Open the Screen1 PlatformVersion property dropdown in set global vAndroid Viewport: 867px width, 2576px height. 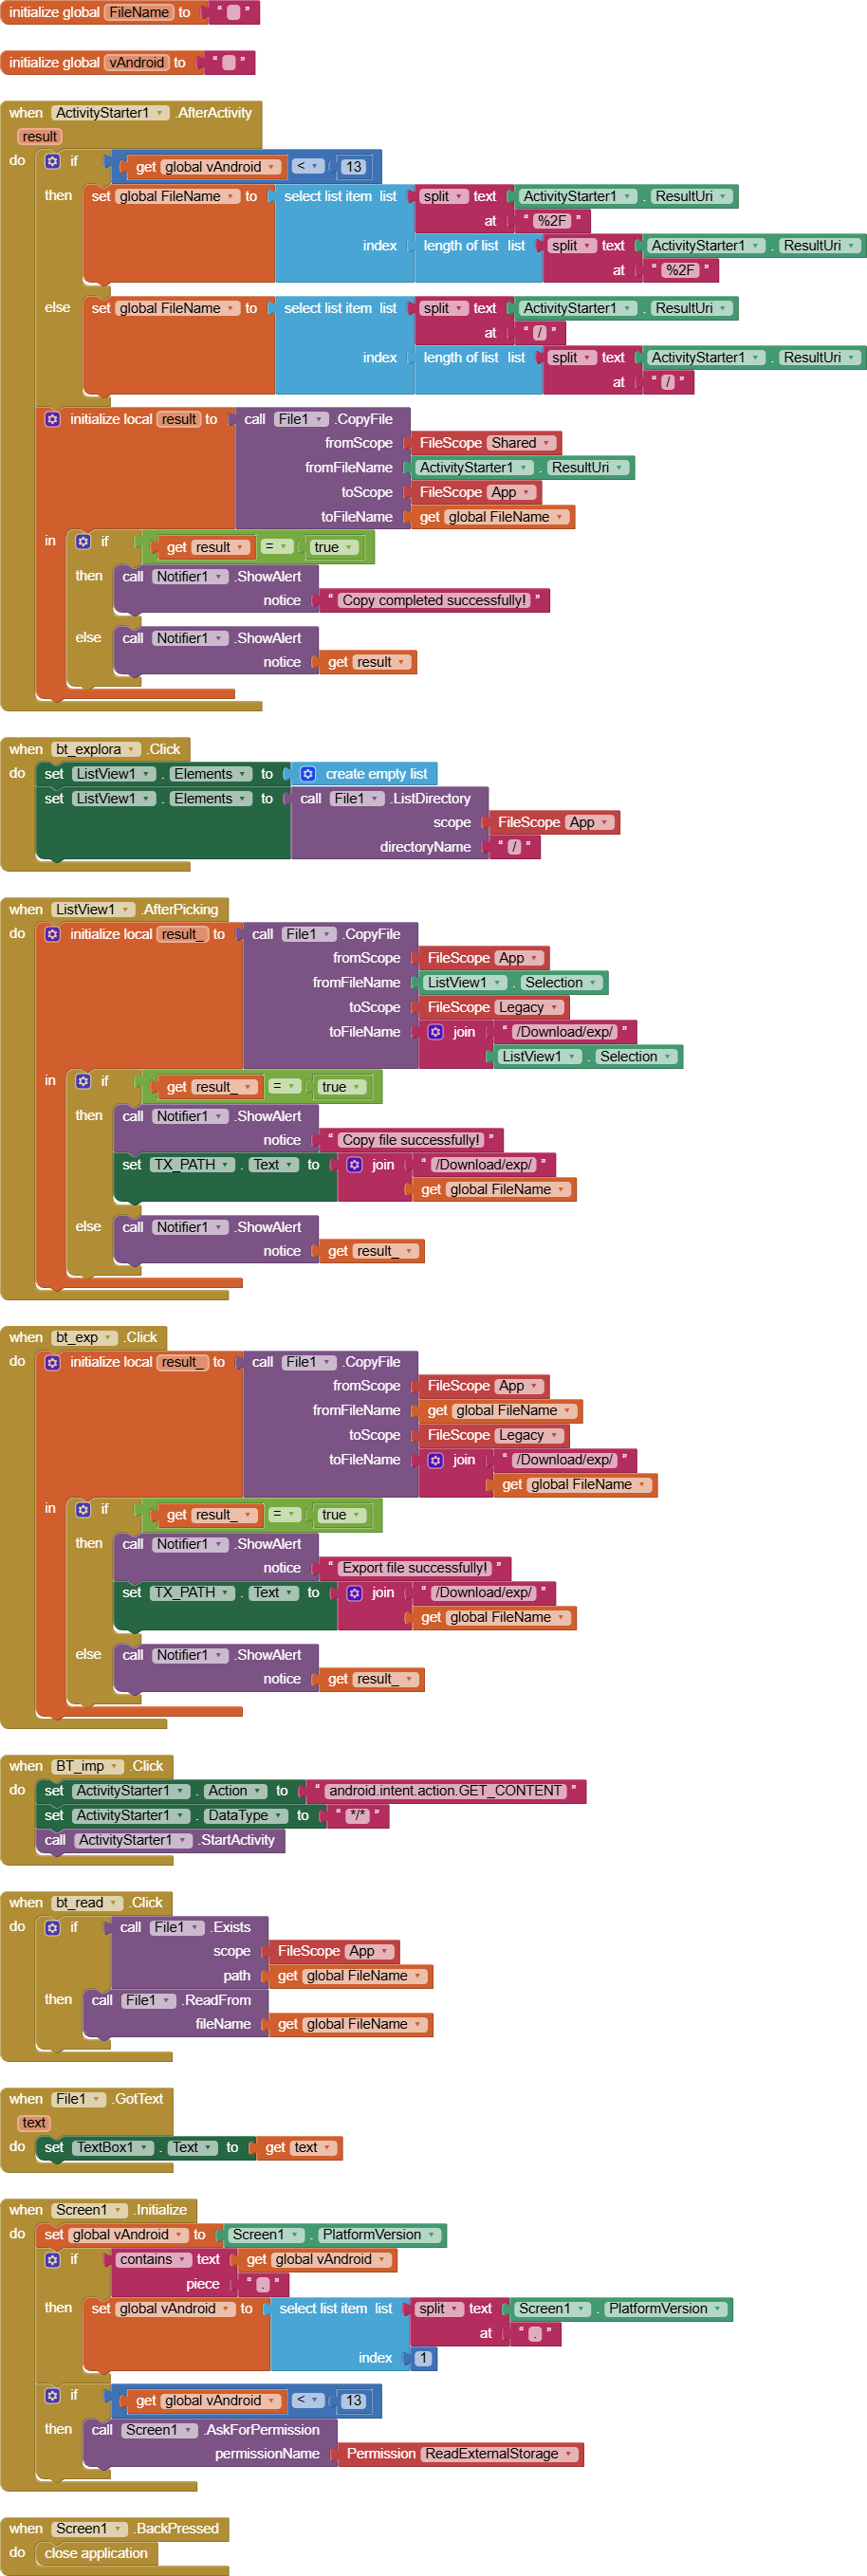431,2235
